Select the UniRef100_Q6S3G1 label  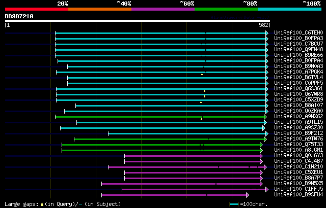(x=298, y=89)
